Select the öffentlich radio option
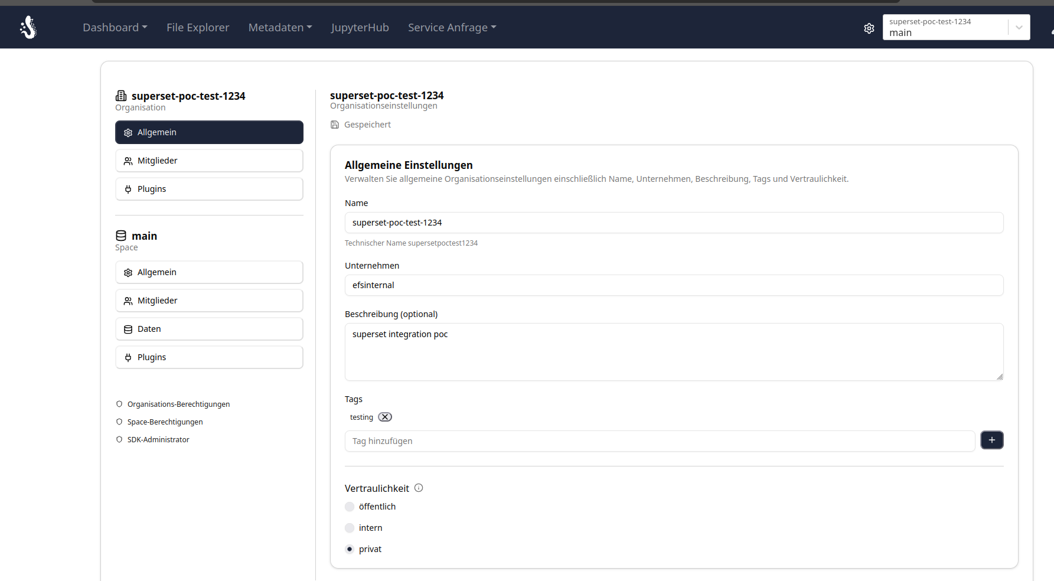1054x581 pixels. (x=350, y=507)
